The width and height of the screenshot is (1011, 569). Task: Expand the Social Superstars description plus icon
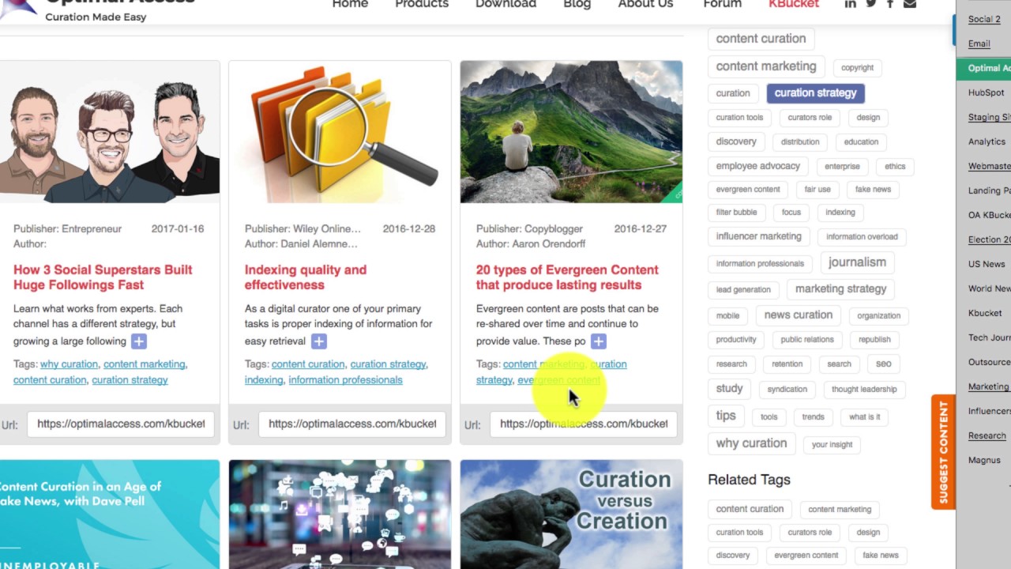(138, 341)
